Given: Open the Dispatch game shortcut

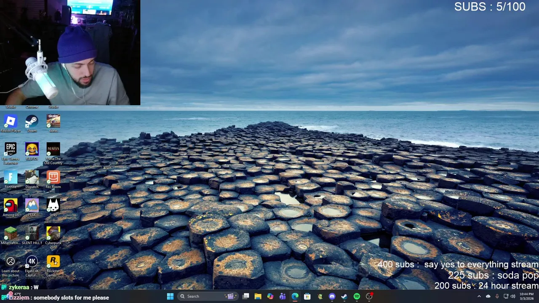Looking at the screenshot, I should click(32, 180).
